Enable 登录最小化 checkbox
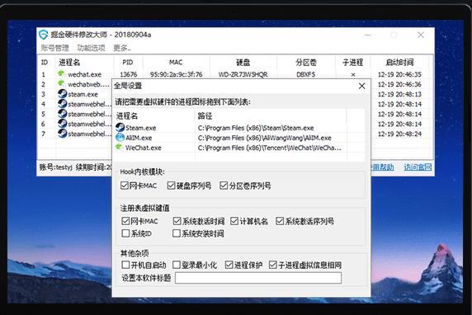Image resolution: width=472 pixels, height=315 pixels. pos(177,265)
